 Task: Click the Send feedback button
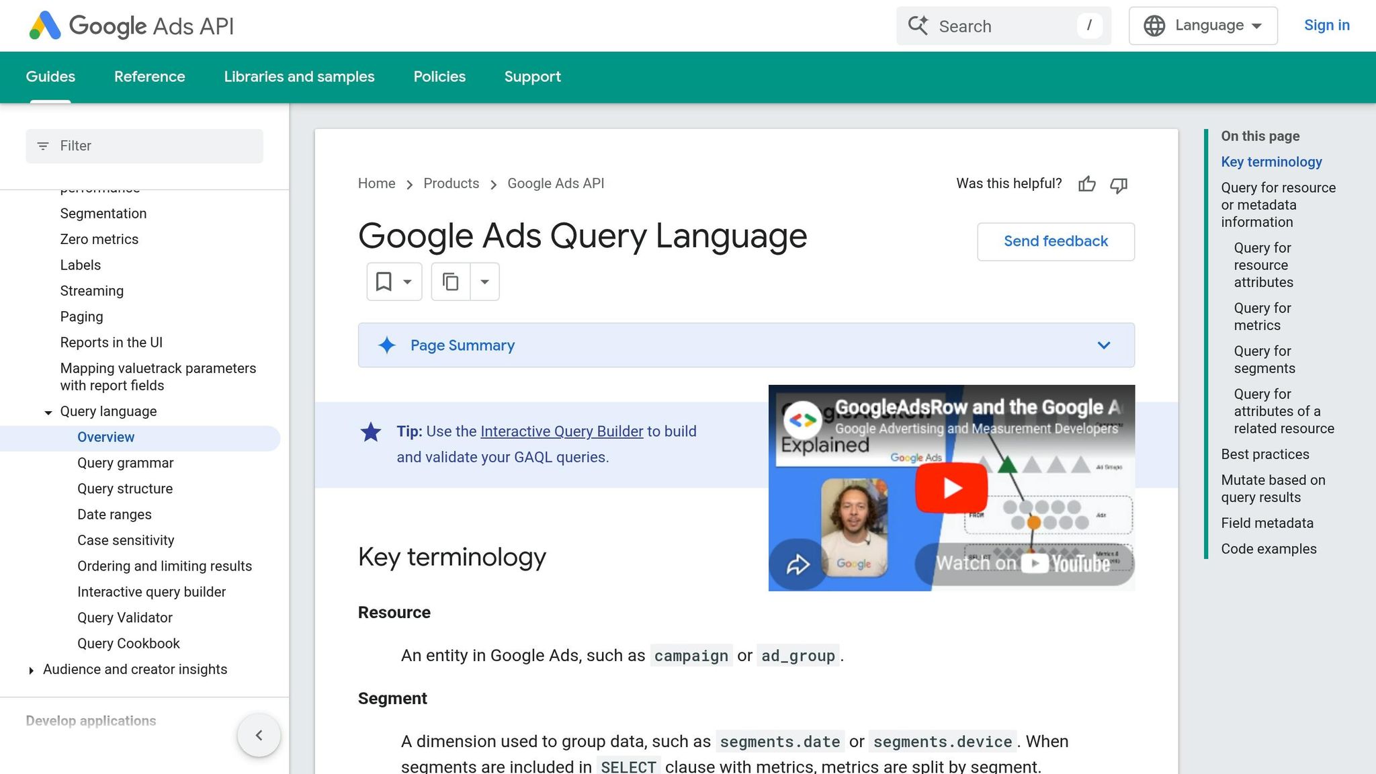(x=1056, y=241)
